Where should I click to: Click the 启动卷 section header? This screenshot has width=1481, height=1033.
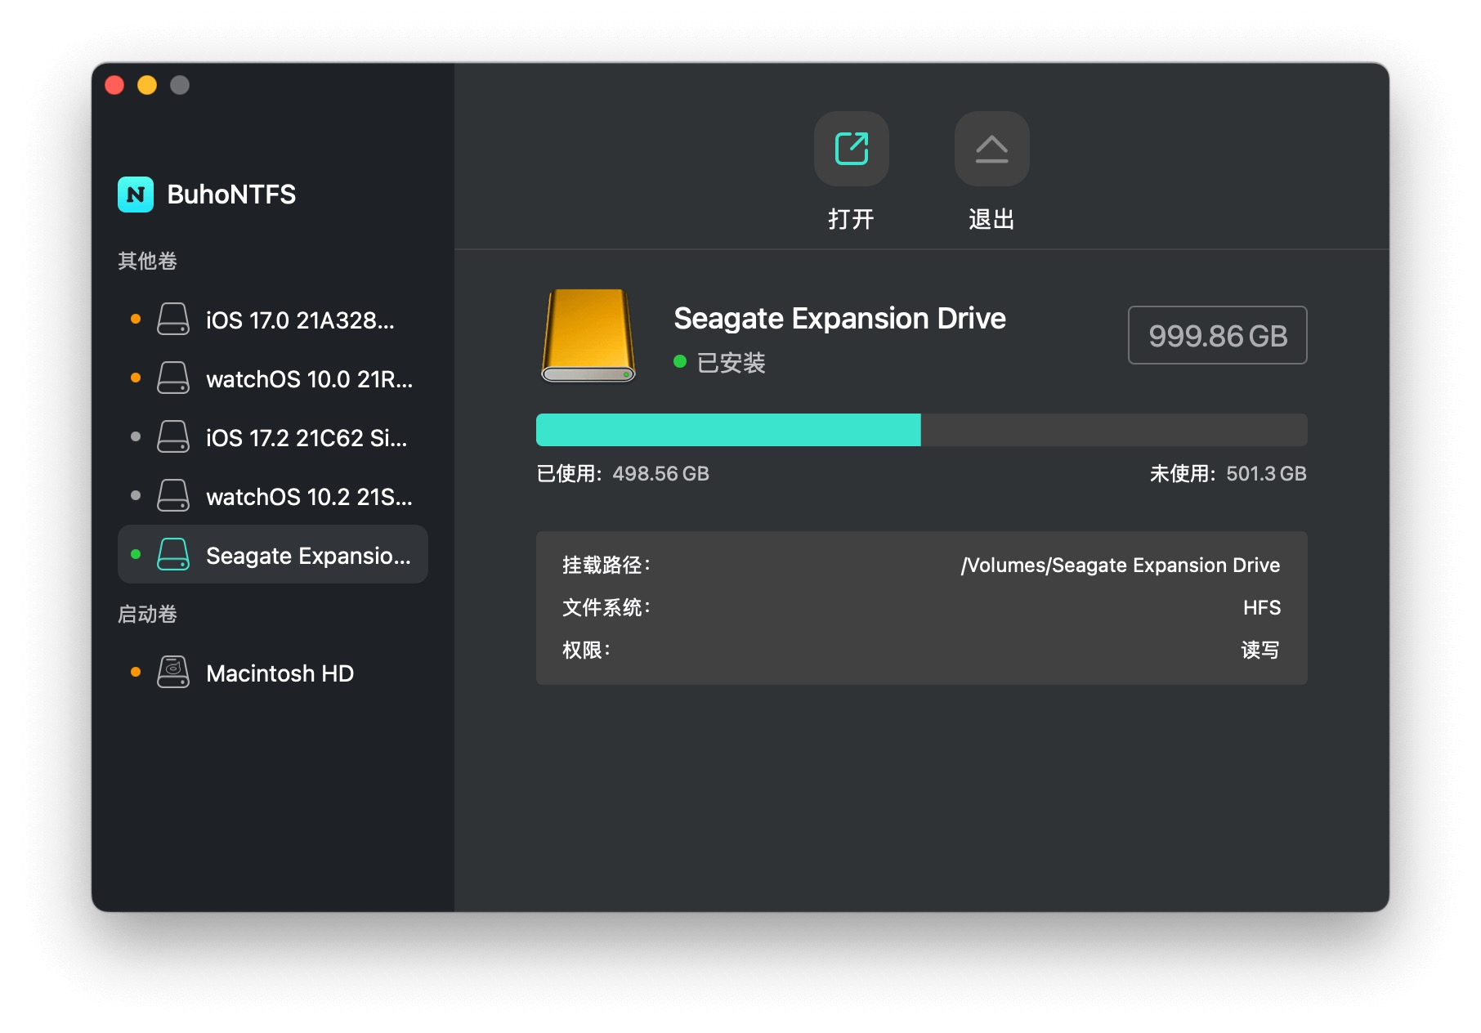tap(147, 614)
